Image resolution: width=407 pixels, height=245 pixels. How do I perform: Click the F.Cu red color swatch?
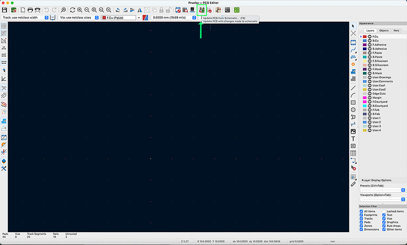(365, 36)
